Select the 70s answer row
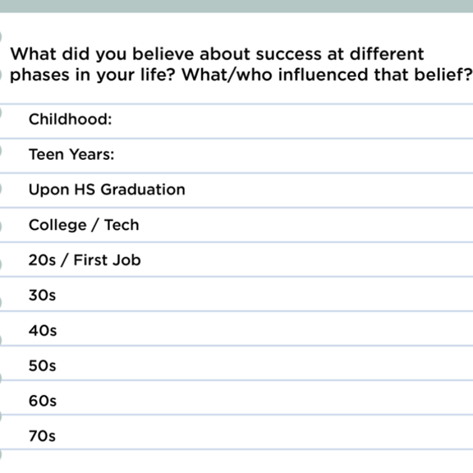Image resolution: width=473 pixels, height=473 pixels. pyautogui.click(x=236, y=432)
